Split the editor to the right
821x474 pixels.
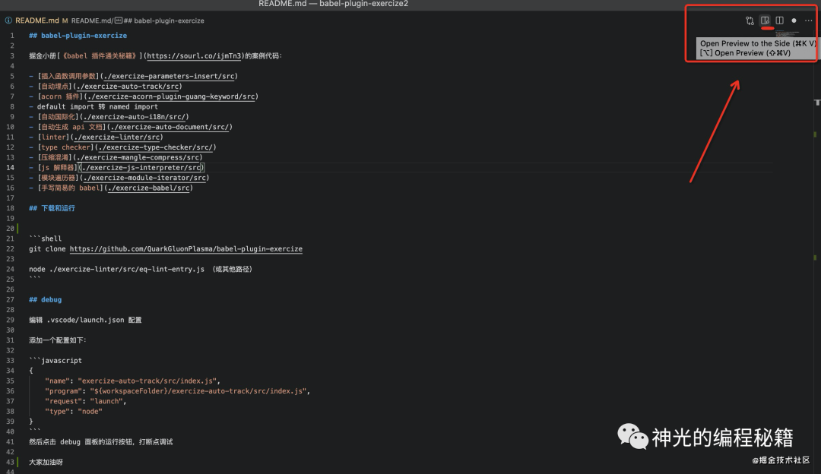(780, 21)
